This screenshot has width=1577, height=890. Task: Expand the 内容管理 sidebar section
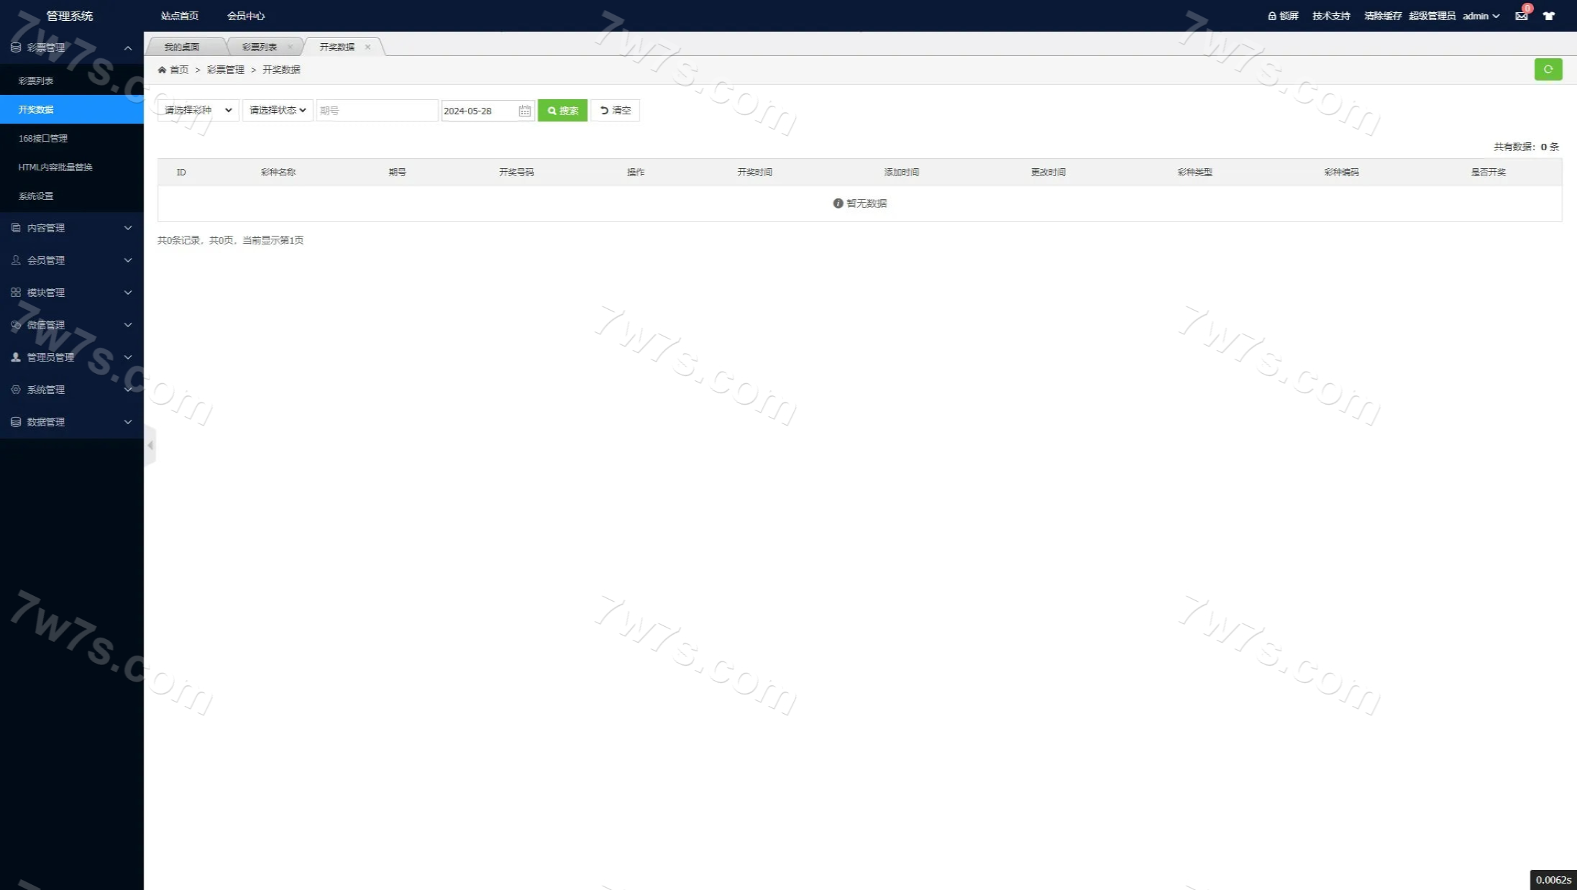(72, 228)
